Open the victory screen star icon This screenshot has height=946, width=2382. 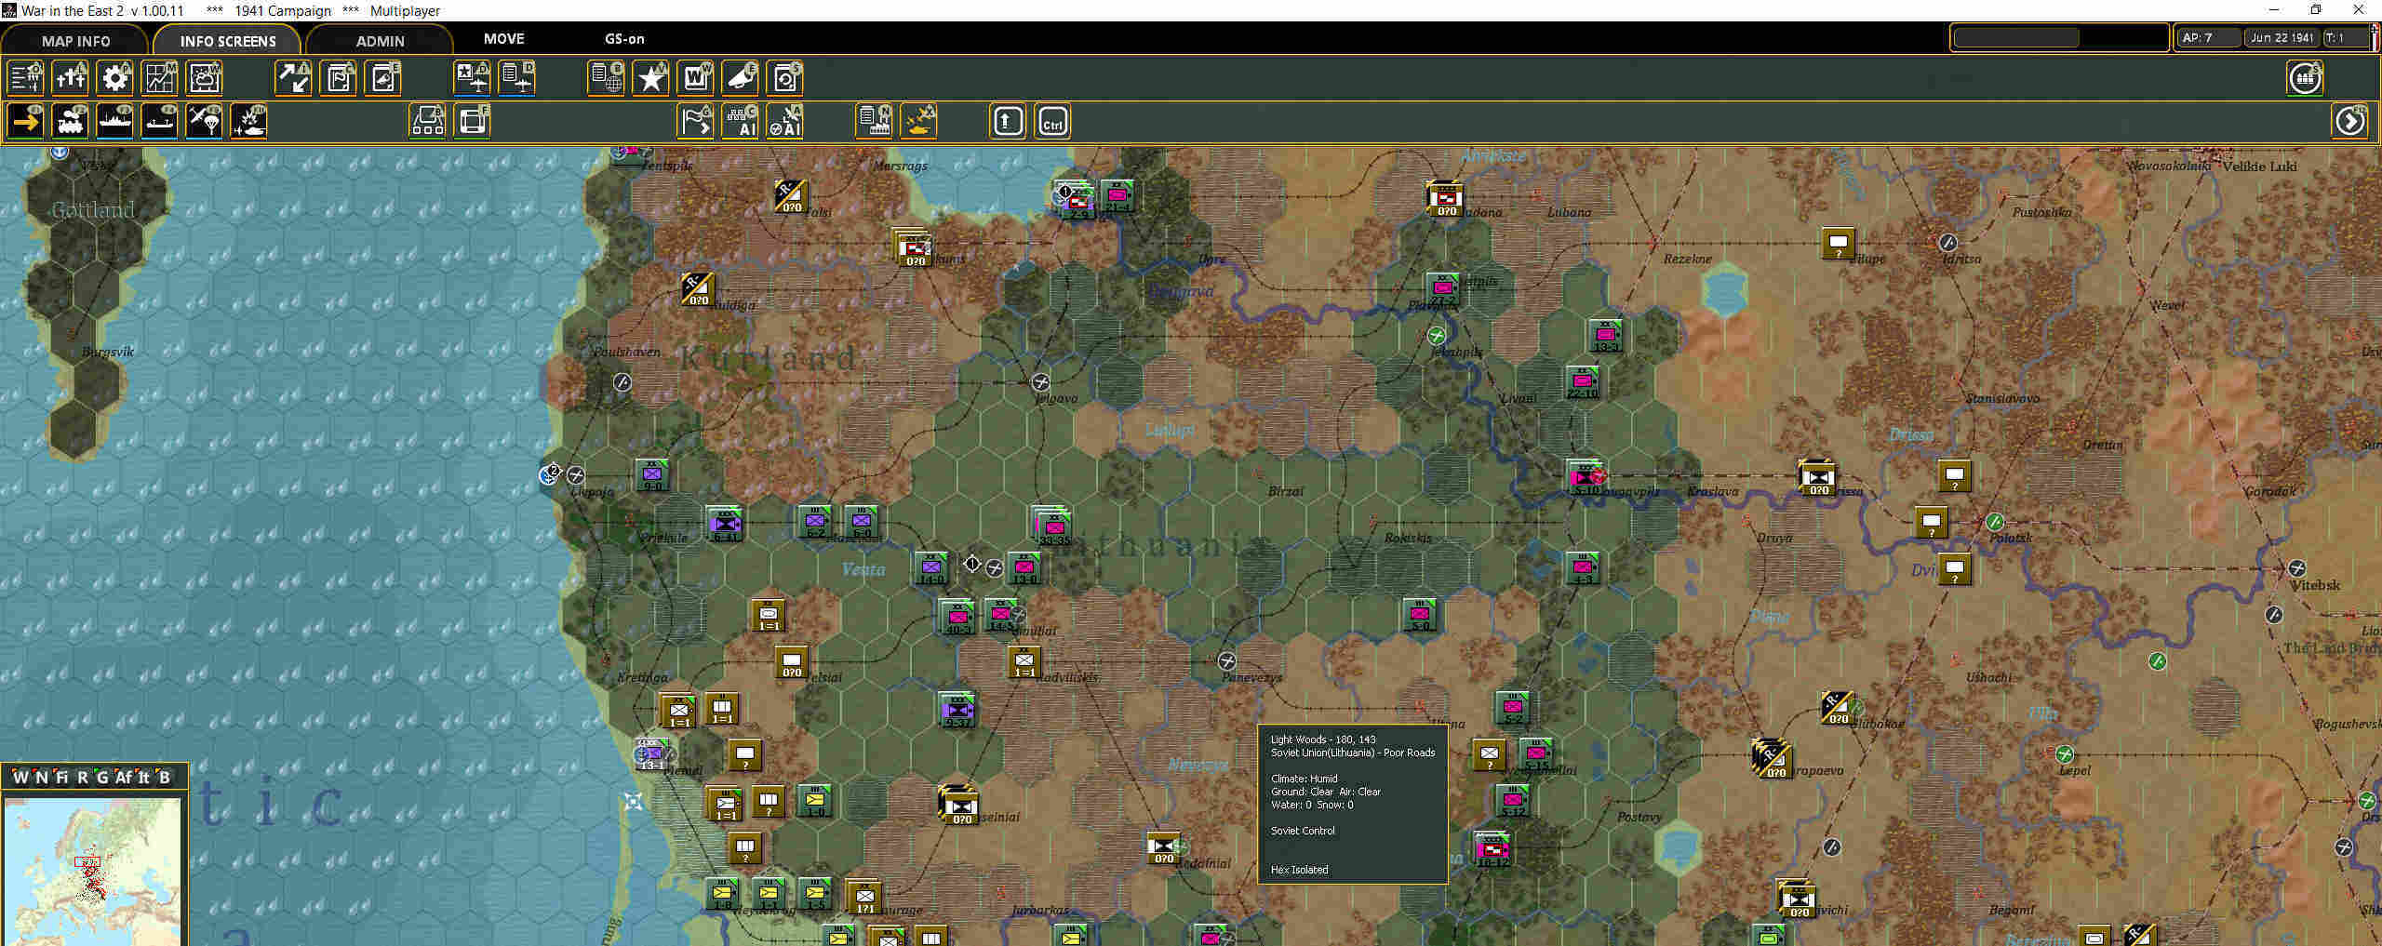pyautogui.click(x=651, y=78)
